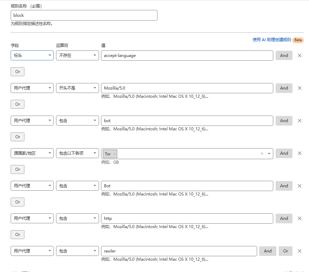The width and height of the screenshot is (309, 272).
Task: Remove the Tor tag chip
Action: point(114,154)
